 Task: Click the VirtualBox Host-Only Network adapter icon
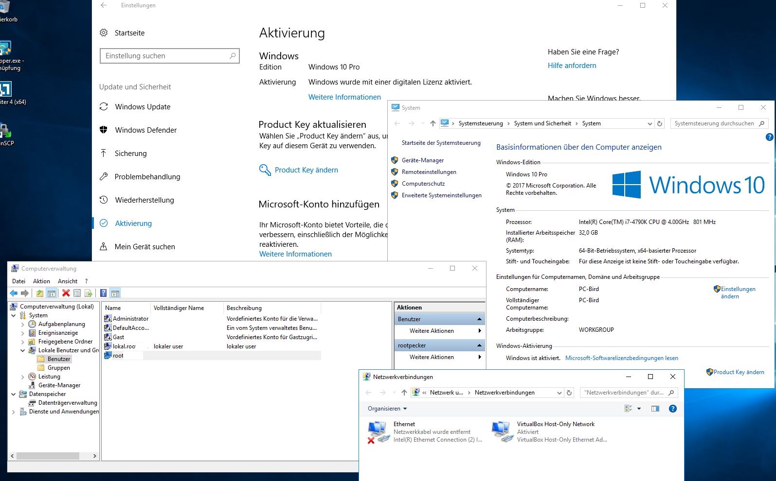point(502,432)
